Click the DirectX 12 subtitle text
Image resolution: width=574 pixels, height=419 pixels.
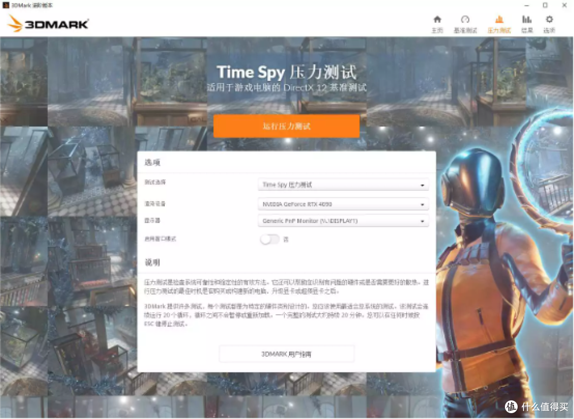click(286, 88)
